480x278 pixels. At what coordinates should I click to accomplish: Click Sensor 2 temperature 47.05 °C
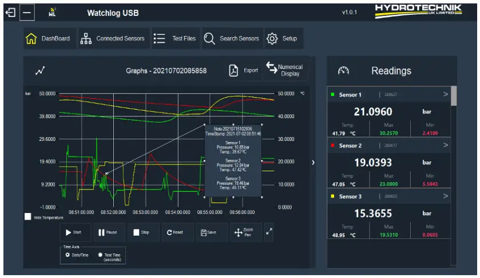[344, 184]
